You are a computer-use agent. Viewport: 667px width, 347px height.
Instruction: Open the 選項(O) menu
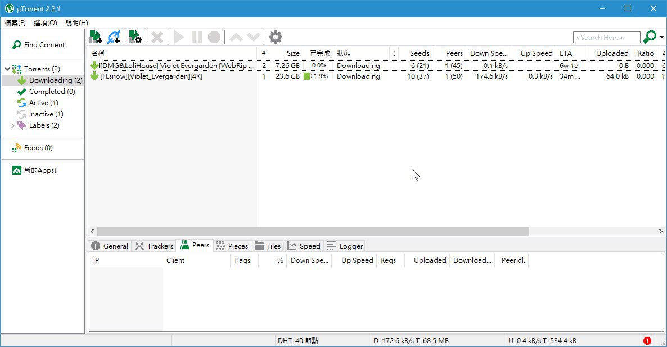click(46, 23)
